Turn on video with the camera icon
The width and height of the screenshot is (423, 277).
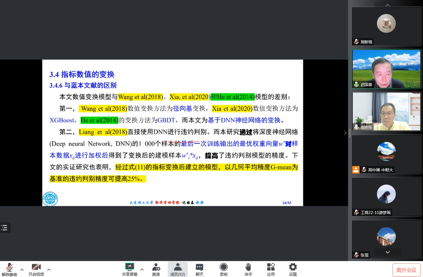coord(36,267)
